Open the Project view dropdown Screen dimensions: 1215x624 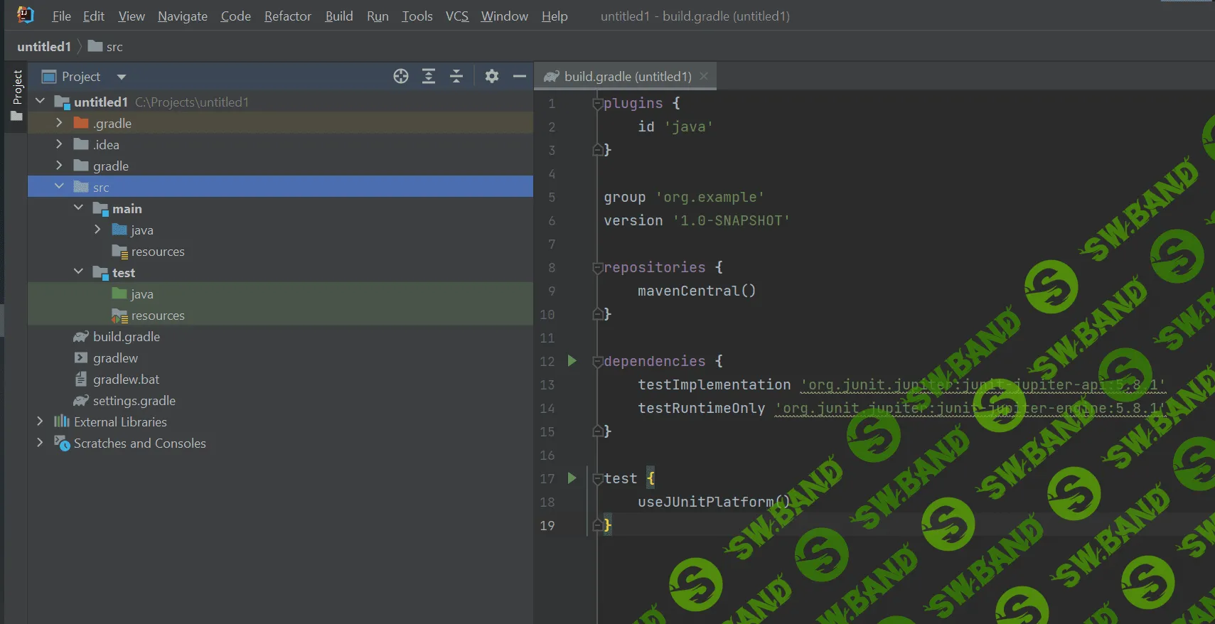[122, 77]
